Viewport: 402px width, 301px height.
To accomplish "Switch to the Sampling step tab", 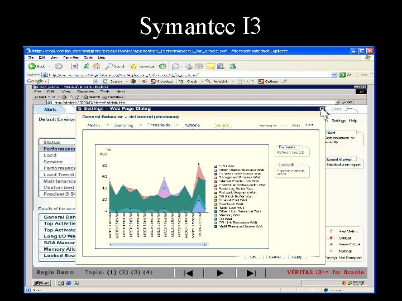I will (124, 125).
